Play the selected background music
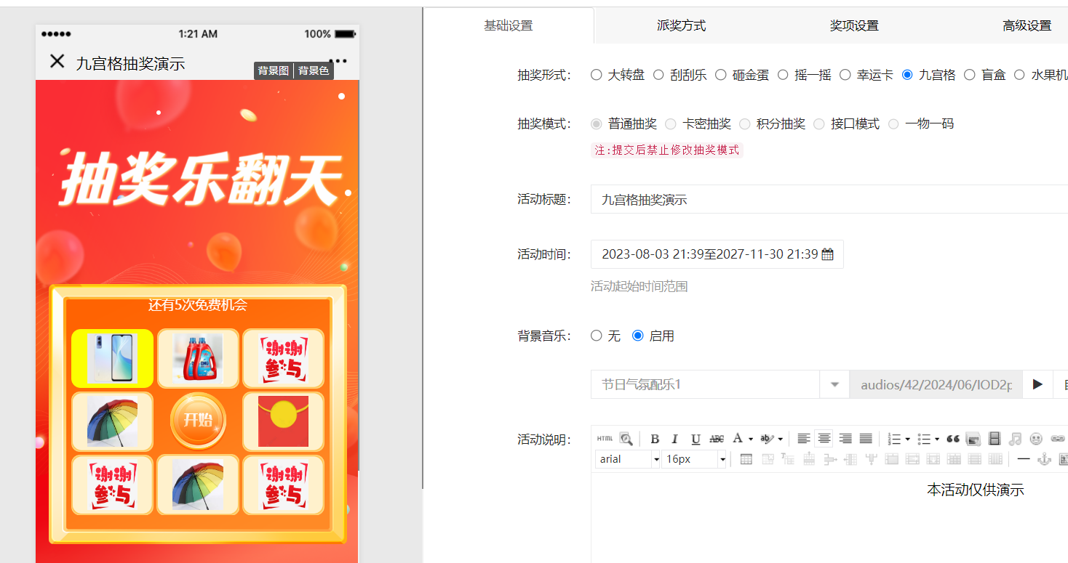 pyautogui.click(x=1037, y=384)
